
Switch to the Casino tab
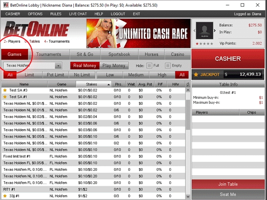pos(178,54)
